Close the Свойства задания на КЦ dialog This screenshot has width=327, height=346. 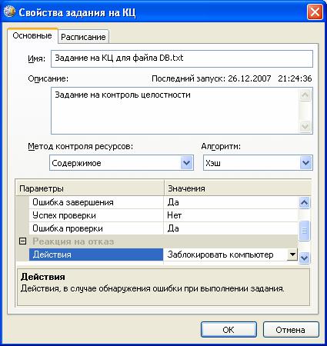tap(315, 12)
